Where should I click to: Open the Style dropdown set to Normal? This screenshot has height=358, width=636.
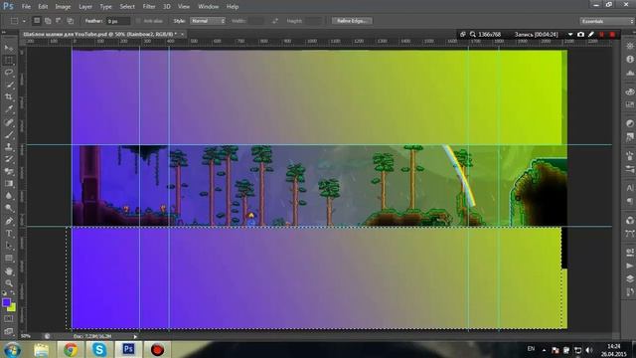(208, 21)
